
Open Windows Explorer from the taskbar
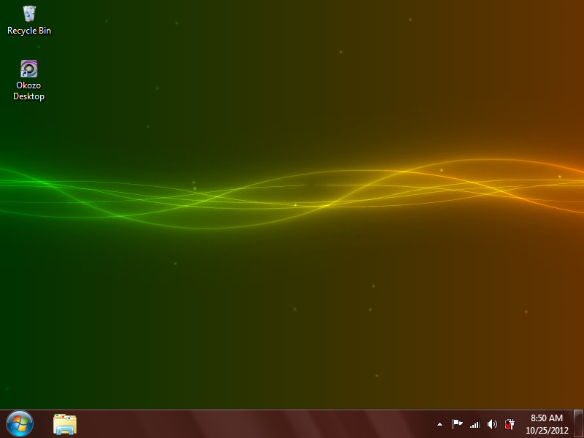click(65, 424)
